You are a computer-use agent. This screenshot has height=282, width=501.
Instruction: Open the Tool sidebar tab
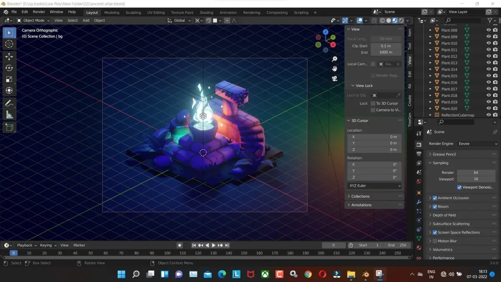[x=410, y=46]
